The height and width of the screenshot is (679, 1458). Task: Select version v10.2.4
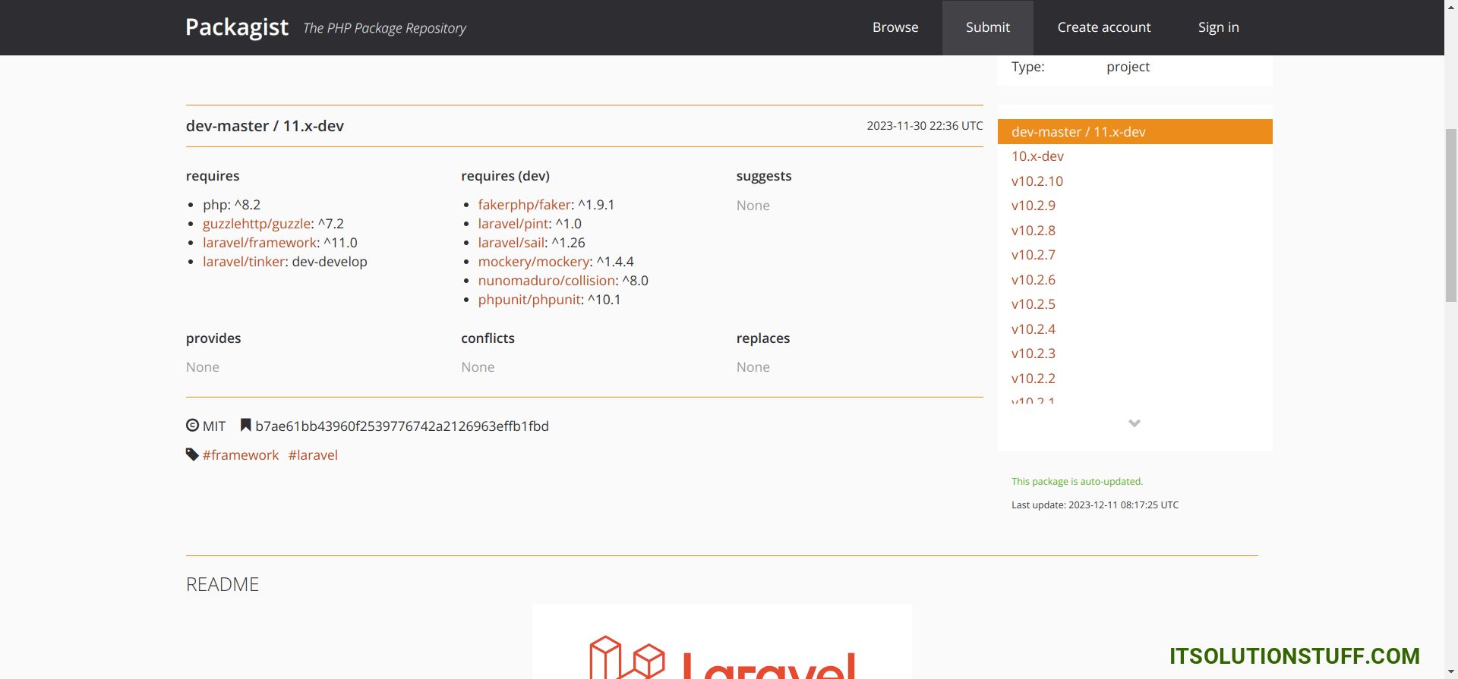(x=1034, y=329)
